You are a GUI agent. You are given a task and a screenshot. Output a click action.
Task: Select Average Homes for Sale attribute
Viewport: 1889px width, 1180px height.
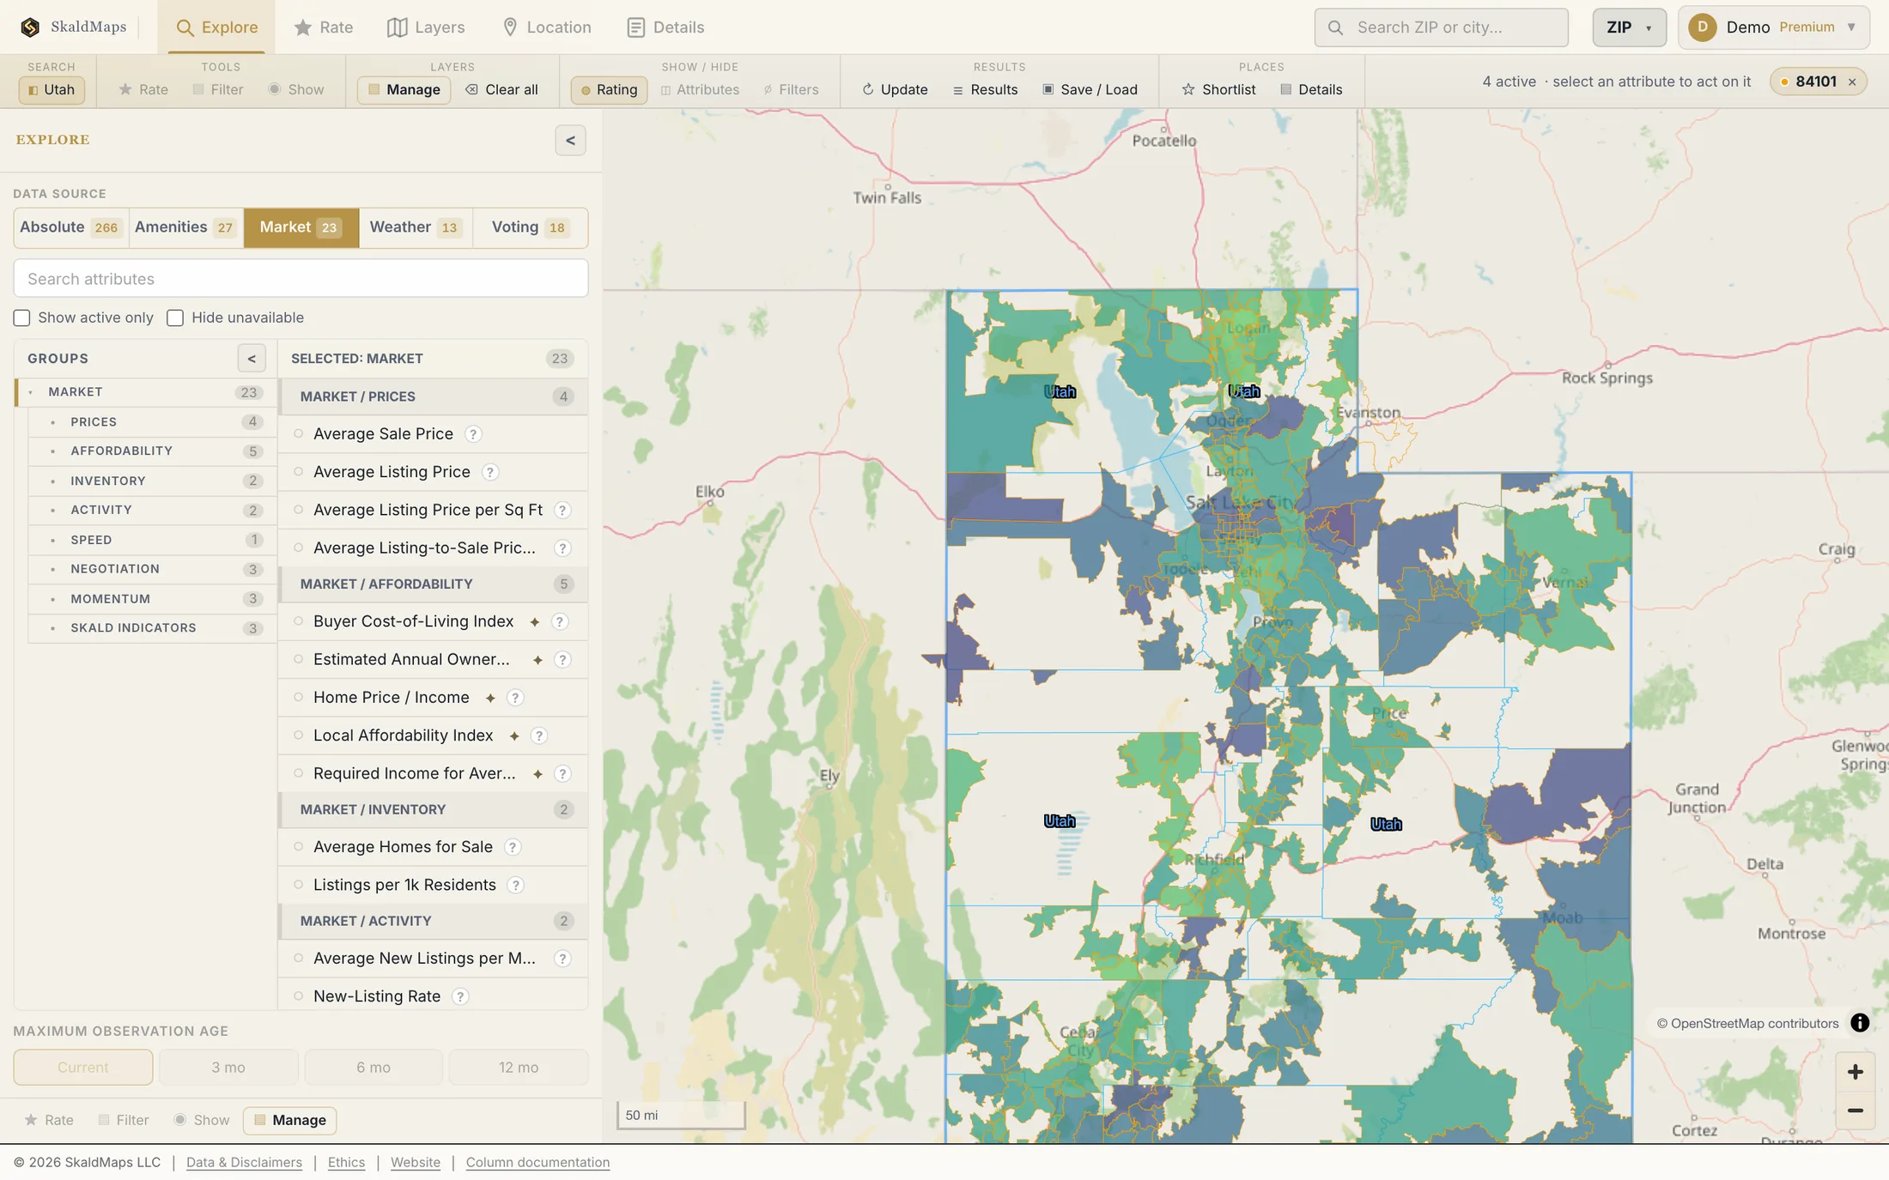click(x=433, y=847)
